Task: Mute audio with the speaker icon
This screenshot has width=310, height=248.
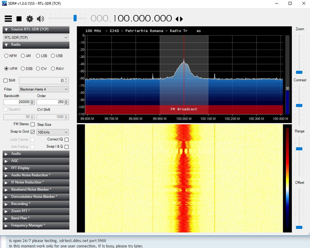Action: (x=40, y=19)
